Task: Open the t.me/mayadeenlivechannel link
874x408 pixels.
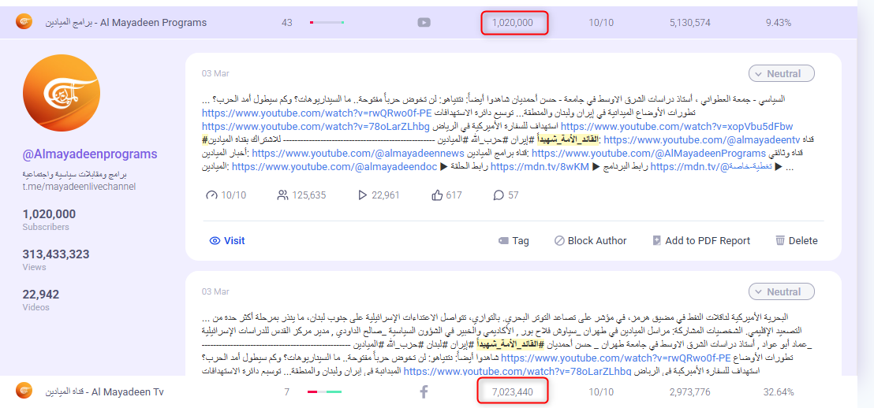Action: coord(79,187)
